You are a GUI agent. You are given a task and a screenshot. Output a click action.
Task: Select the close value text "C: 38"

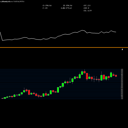[x=45, y=8]
